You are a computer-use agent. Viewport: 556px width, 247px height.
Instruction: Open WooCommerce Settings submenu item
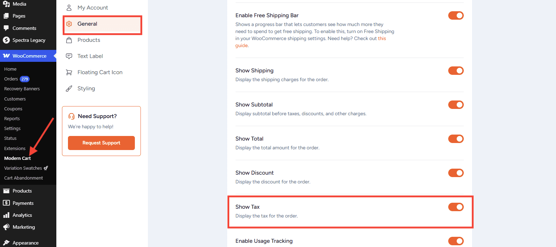tap(12, 129)
